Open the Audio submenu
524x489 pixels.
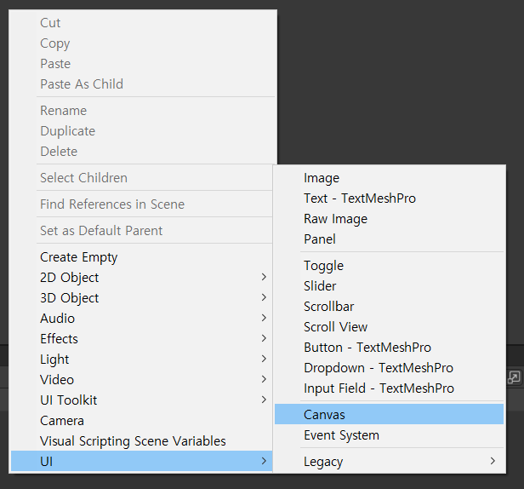click(x=142, y=319)
